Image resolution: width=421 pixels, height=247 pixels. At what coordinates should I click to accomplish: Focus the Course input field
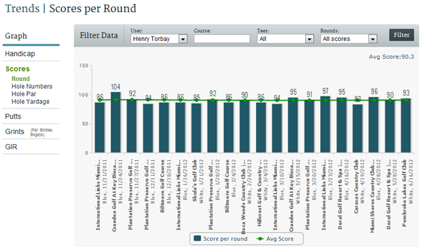pyautogui.click(x=222, y=39)
